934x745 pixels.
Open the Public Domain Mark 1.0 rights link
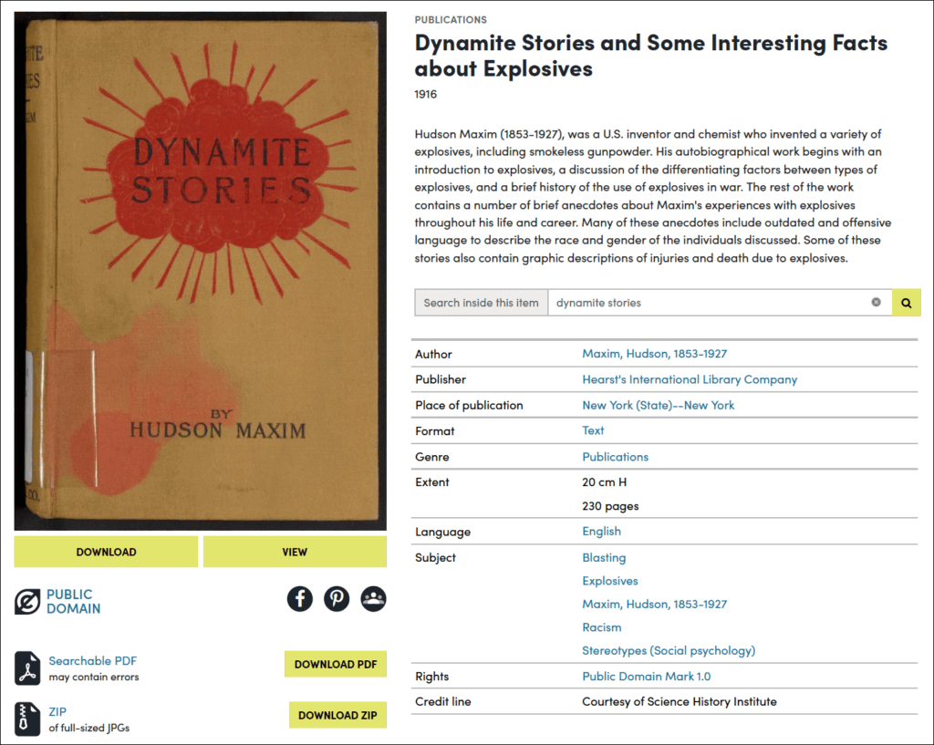click(647, 677)
